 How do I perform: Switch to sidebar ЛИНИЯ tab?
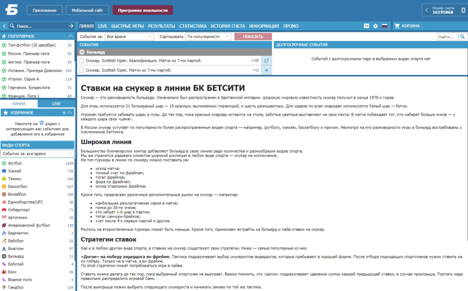point(18,104)
